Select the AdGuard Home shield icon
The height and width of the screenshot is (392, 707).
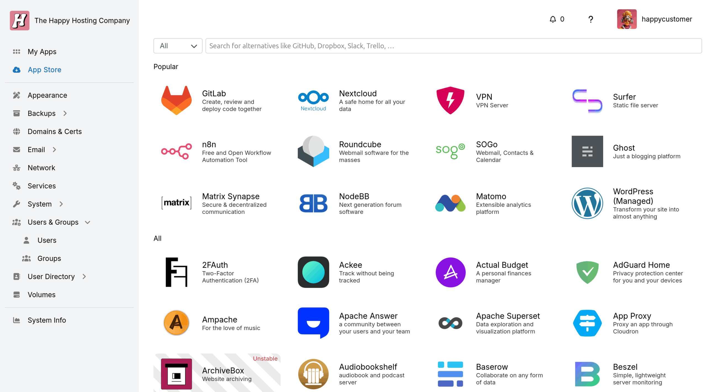tap(587, 272)
